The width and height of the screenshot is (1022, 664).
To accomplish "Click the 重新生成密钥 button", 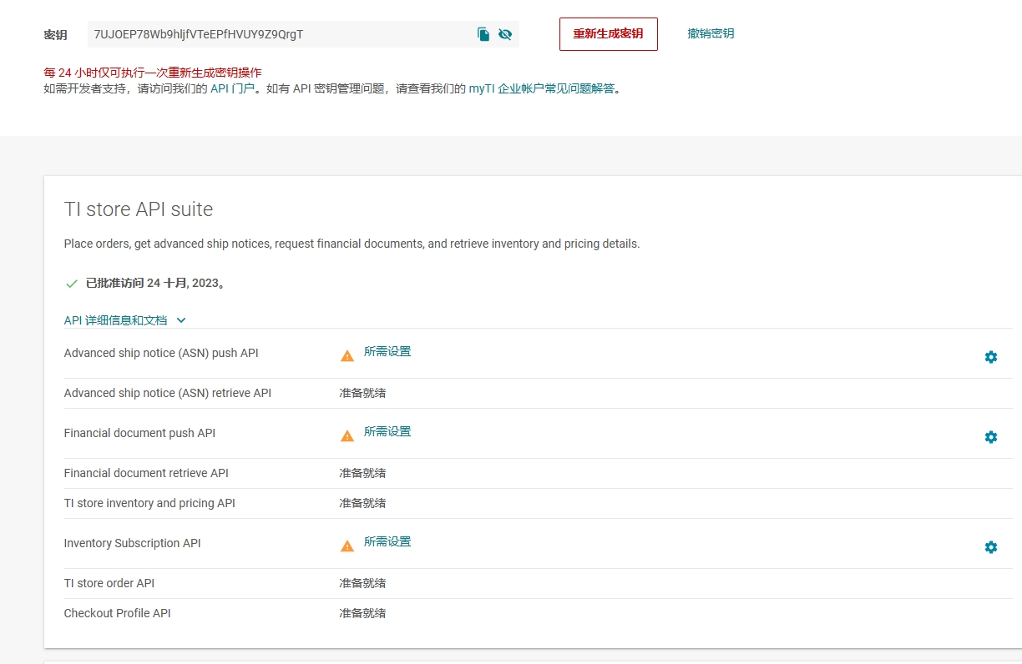I will tap(608, 34).
